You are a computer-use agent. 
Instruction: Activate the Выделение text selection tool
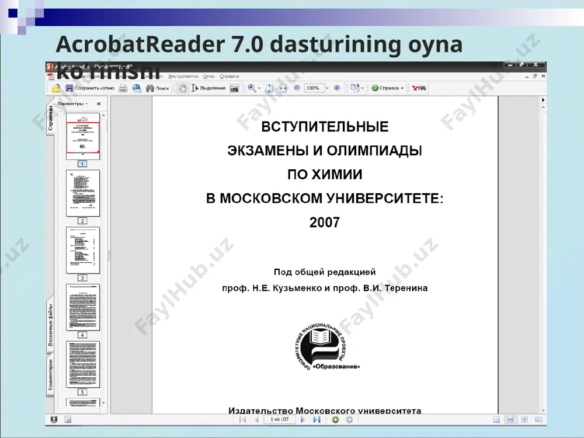coord(208,88)
